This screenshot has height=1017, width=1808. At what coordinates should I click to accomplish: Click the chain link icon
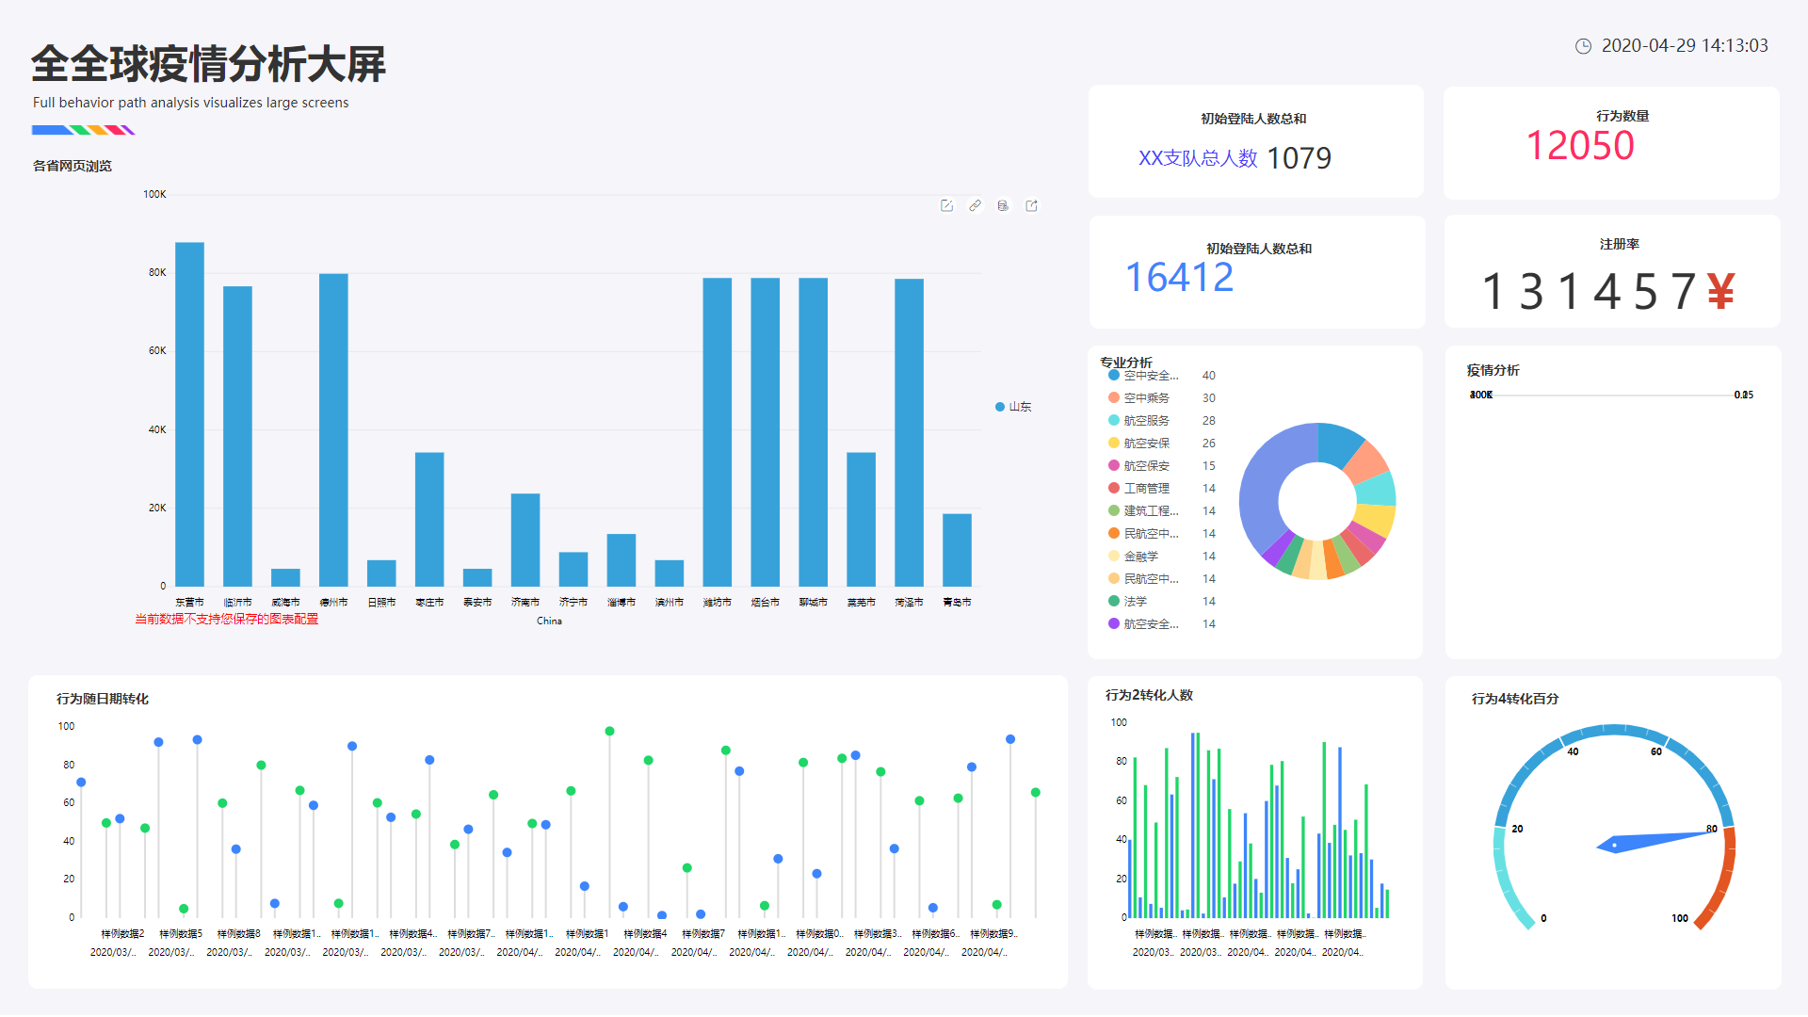pyautogui.click(x=975, y=205)
